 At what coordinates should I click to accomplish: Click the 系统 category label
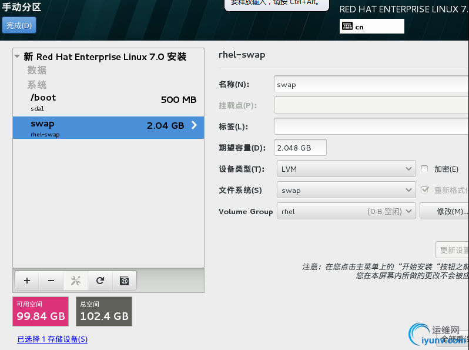tap(37, 85)
